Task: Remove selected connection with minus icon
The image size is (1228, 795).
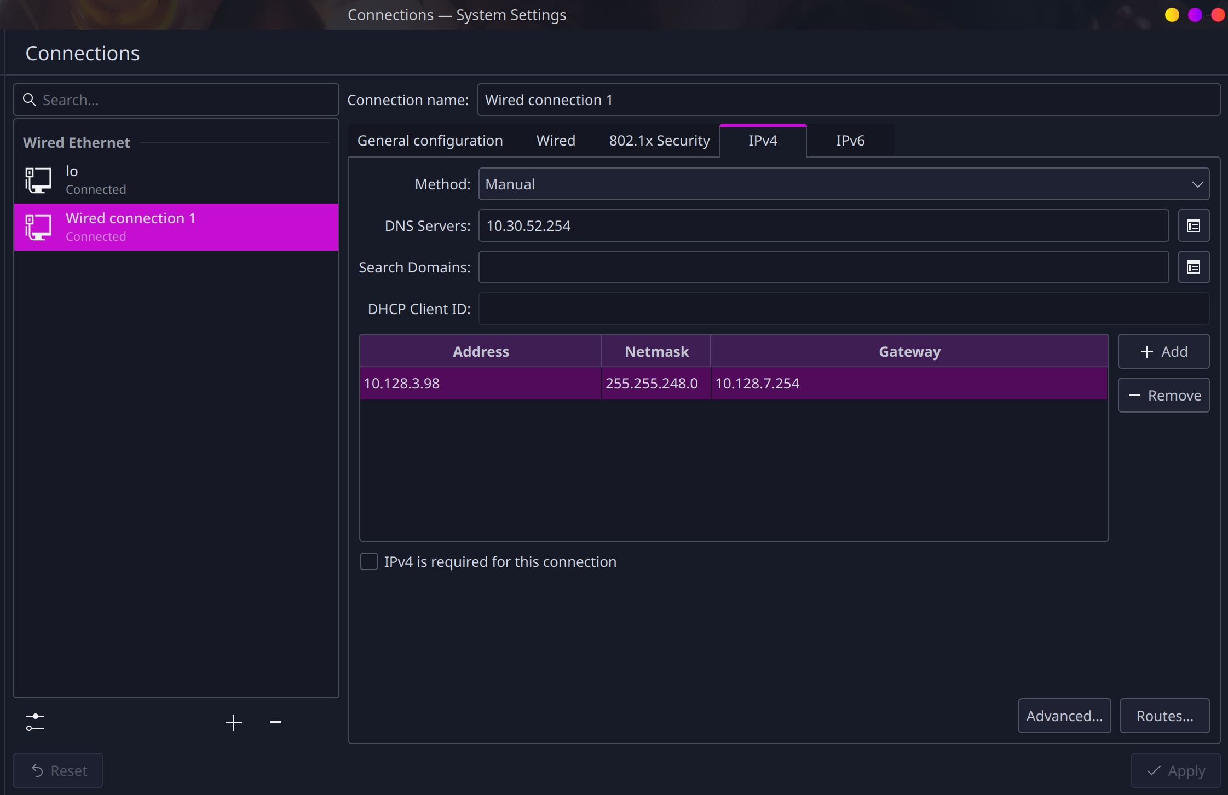Action: point(275,722)
